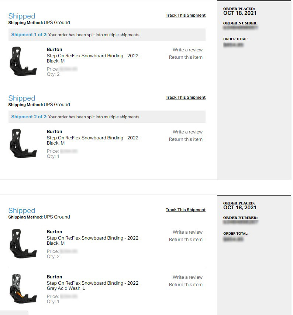Click the Gray Acid Wash binding image
The height and width of the screenshot is (315, 293).
(x=23, y=289)
